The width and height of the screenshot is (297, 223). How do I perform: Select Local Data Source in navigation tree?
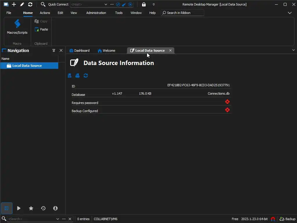point(29,66)
